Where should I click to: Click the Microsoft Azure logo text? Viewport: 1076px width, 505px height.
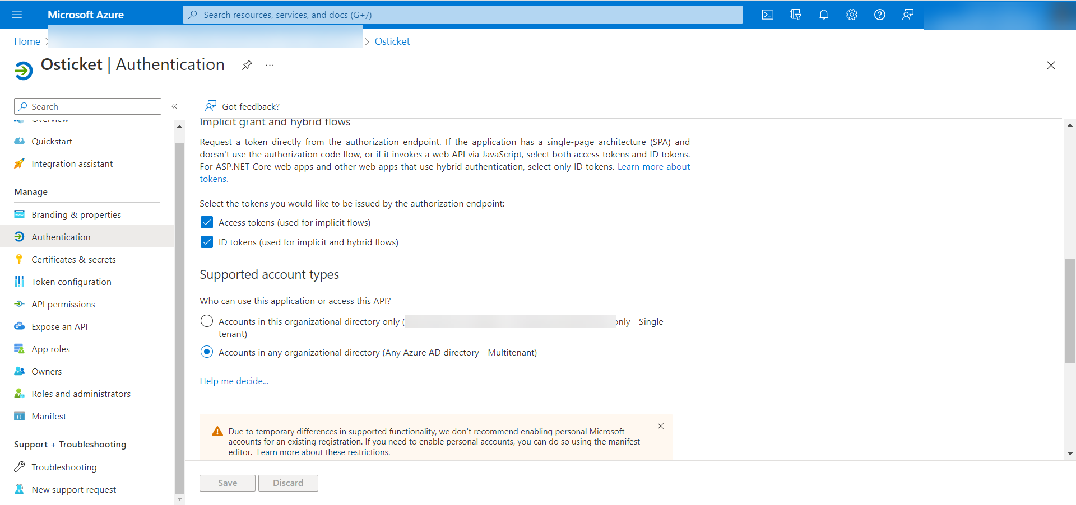tap(86, 15)
